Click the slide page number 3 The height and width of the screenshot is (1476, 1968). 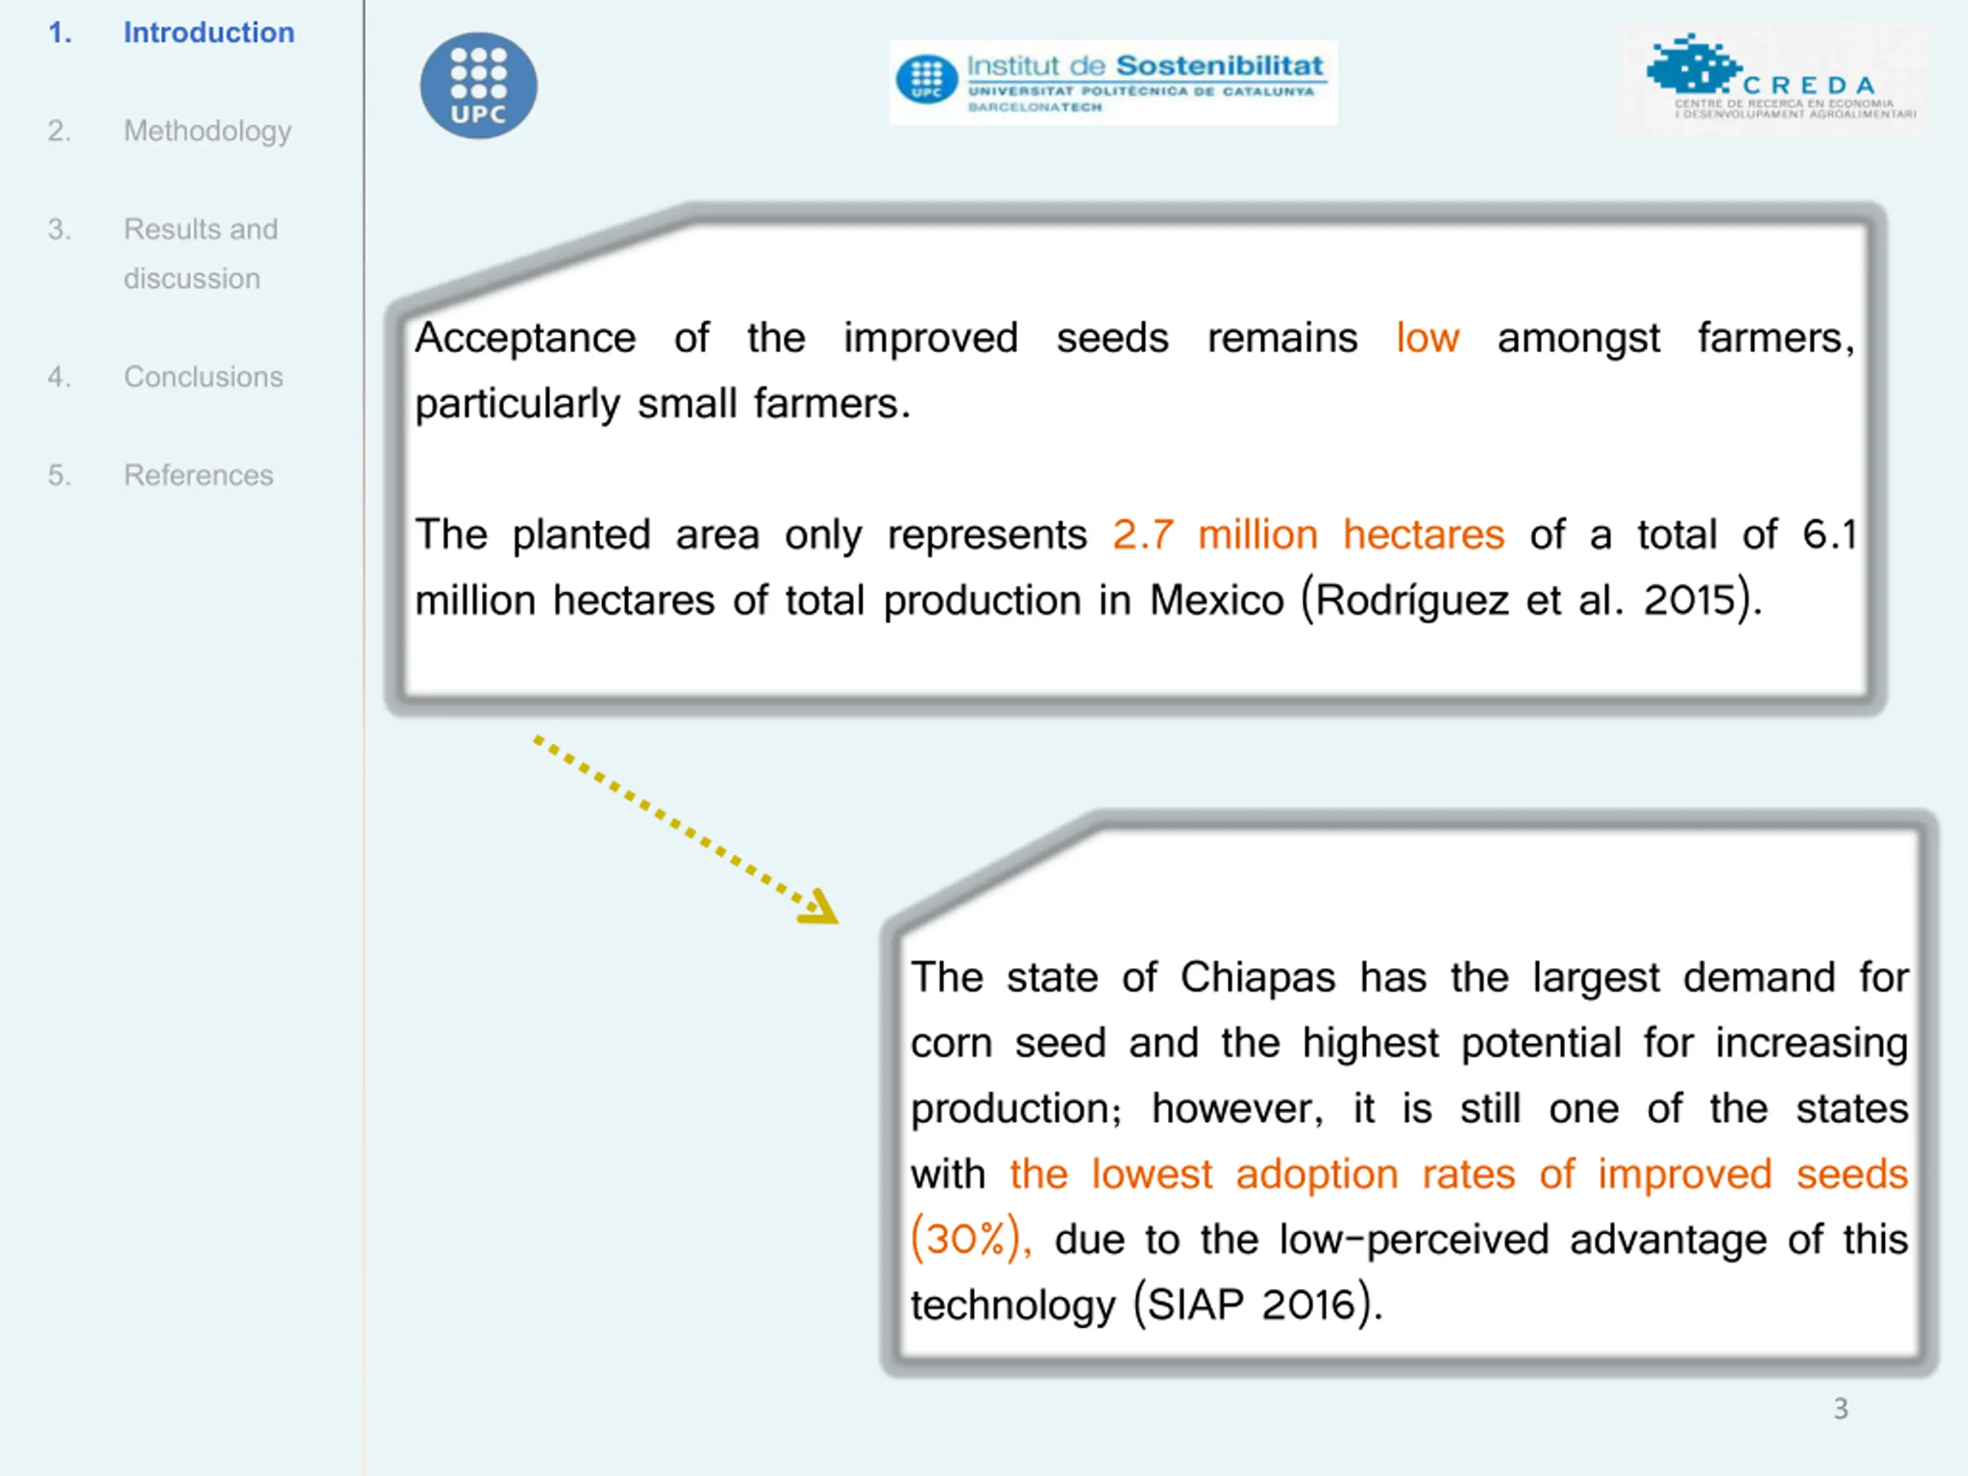[1841, 1408]
